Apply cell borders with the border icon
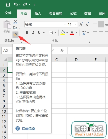This screenshot has width=108, height=139. [x=51, y=33]
